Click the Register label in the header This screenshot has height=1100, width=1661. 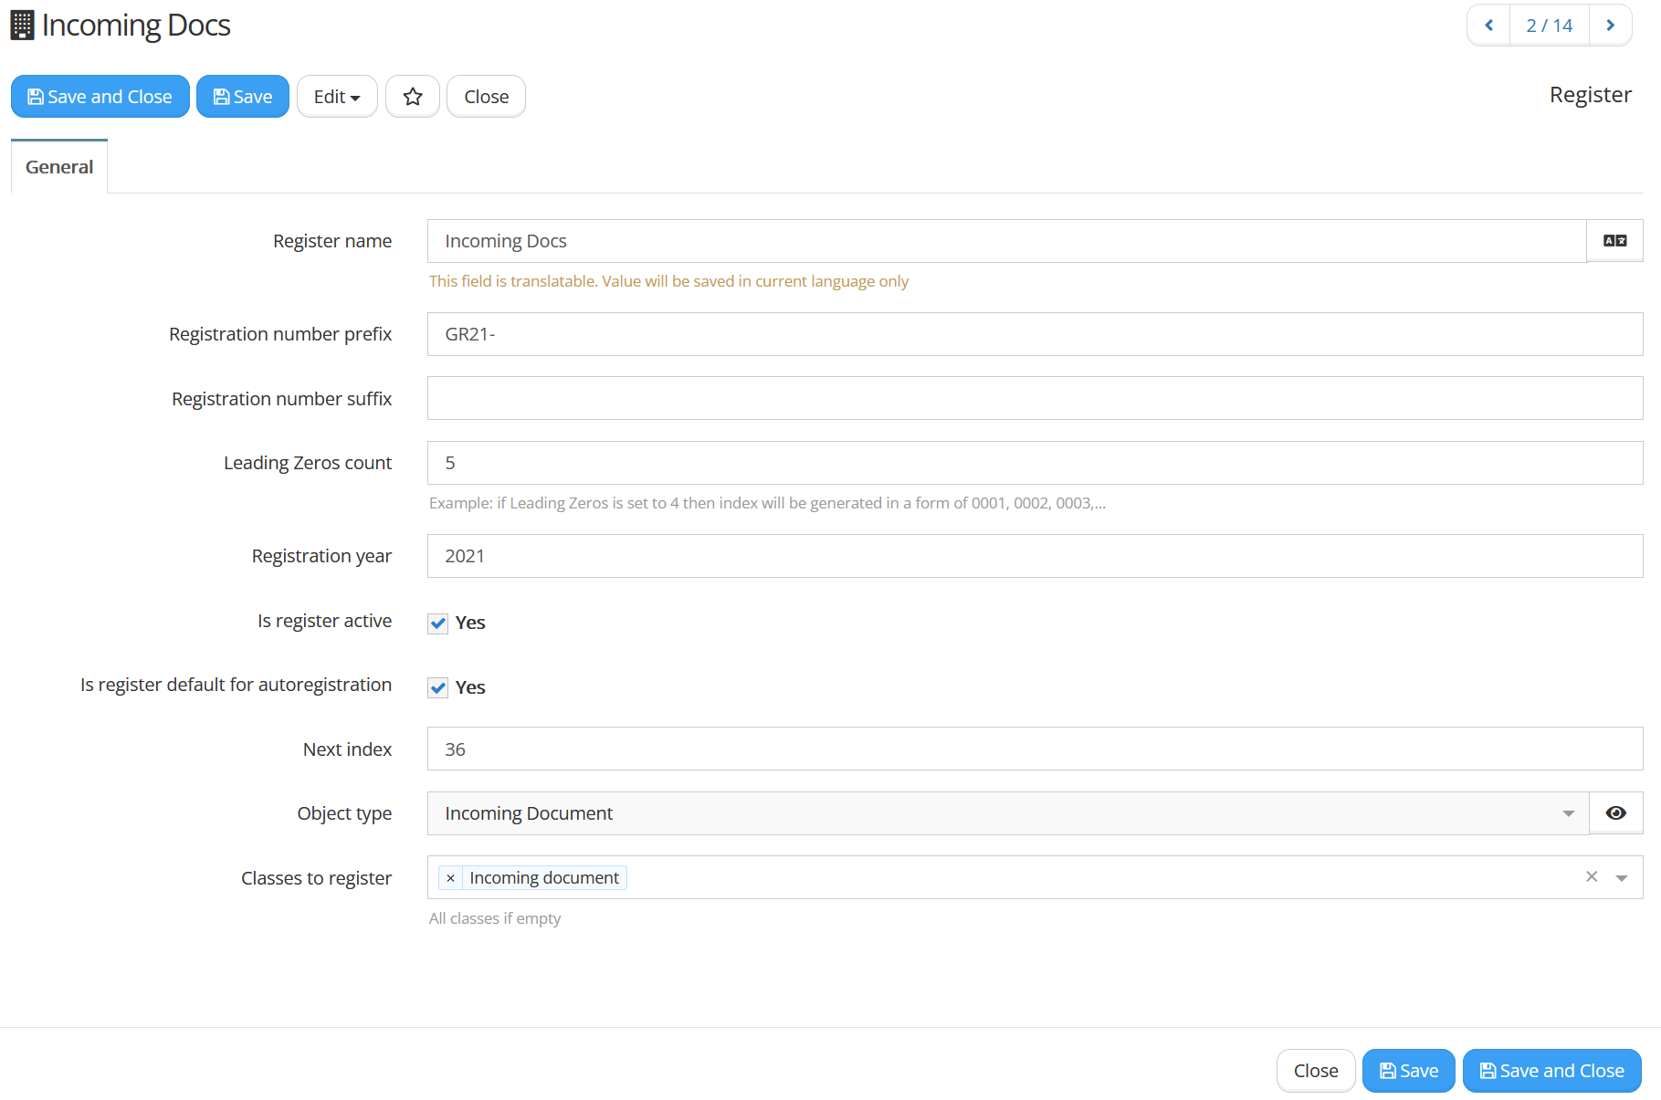click(x=1590, y=94)
